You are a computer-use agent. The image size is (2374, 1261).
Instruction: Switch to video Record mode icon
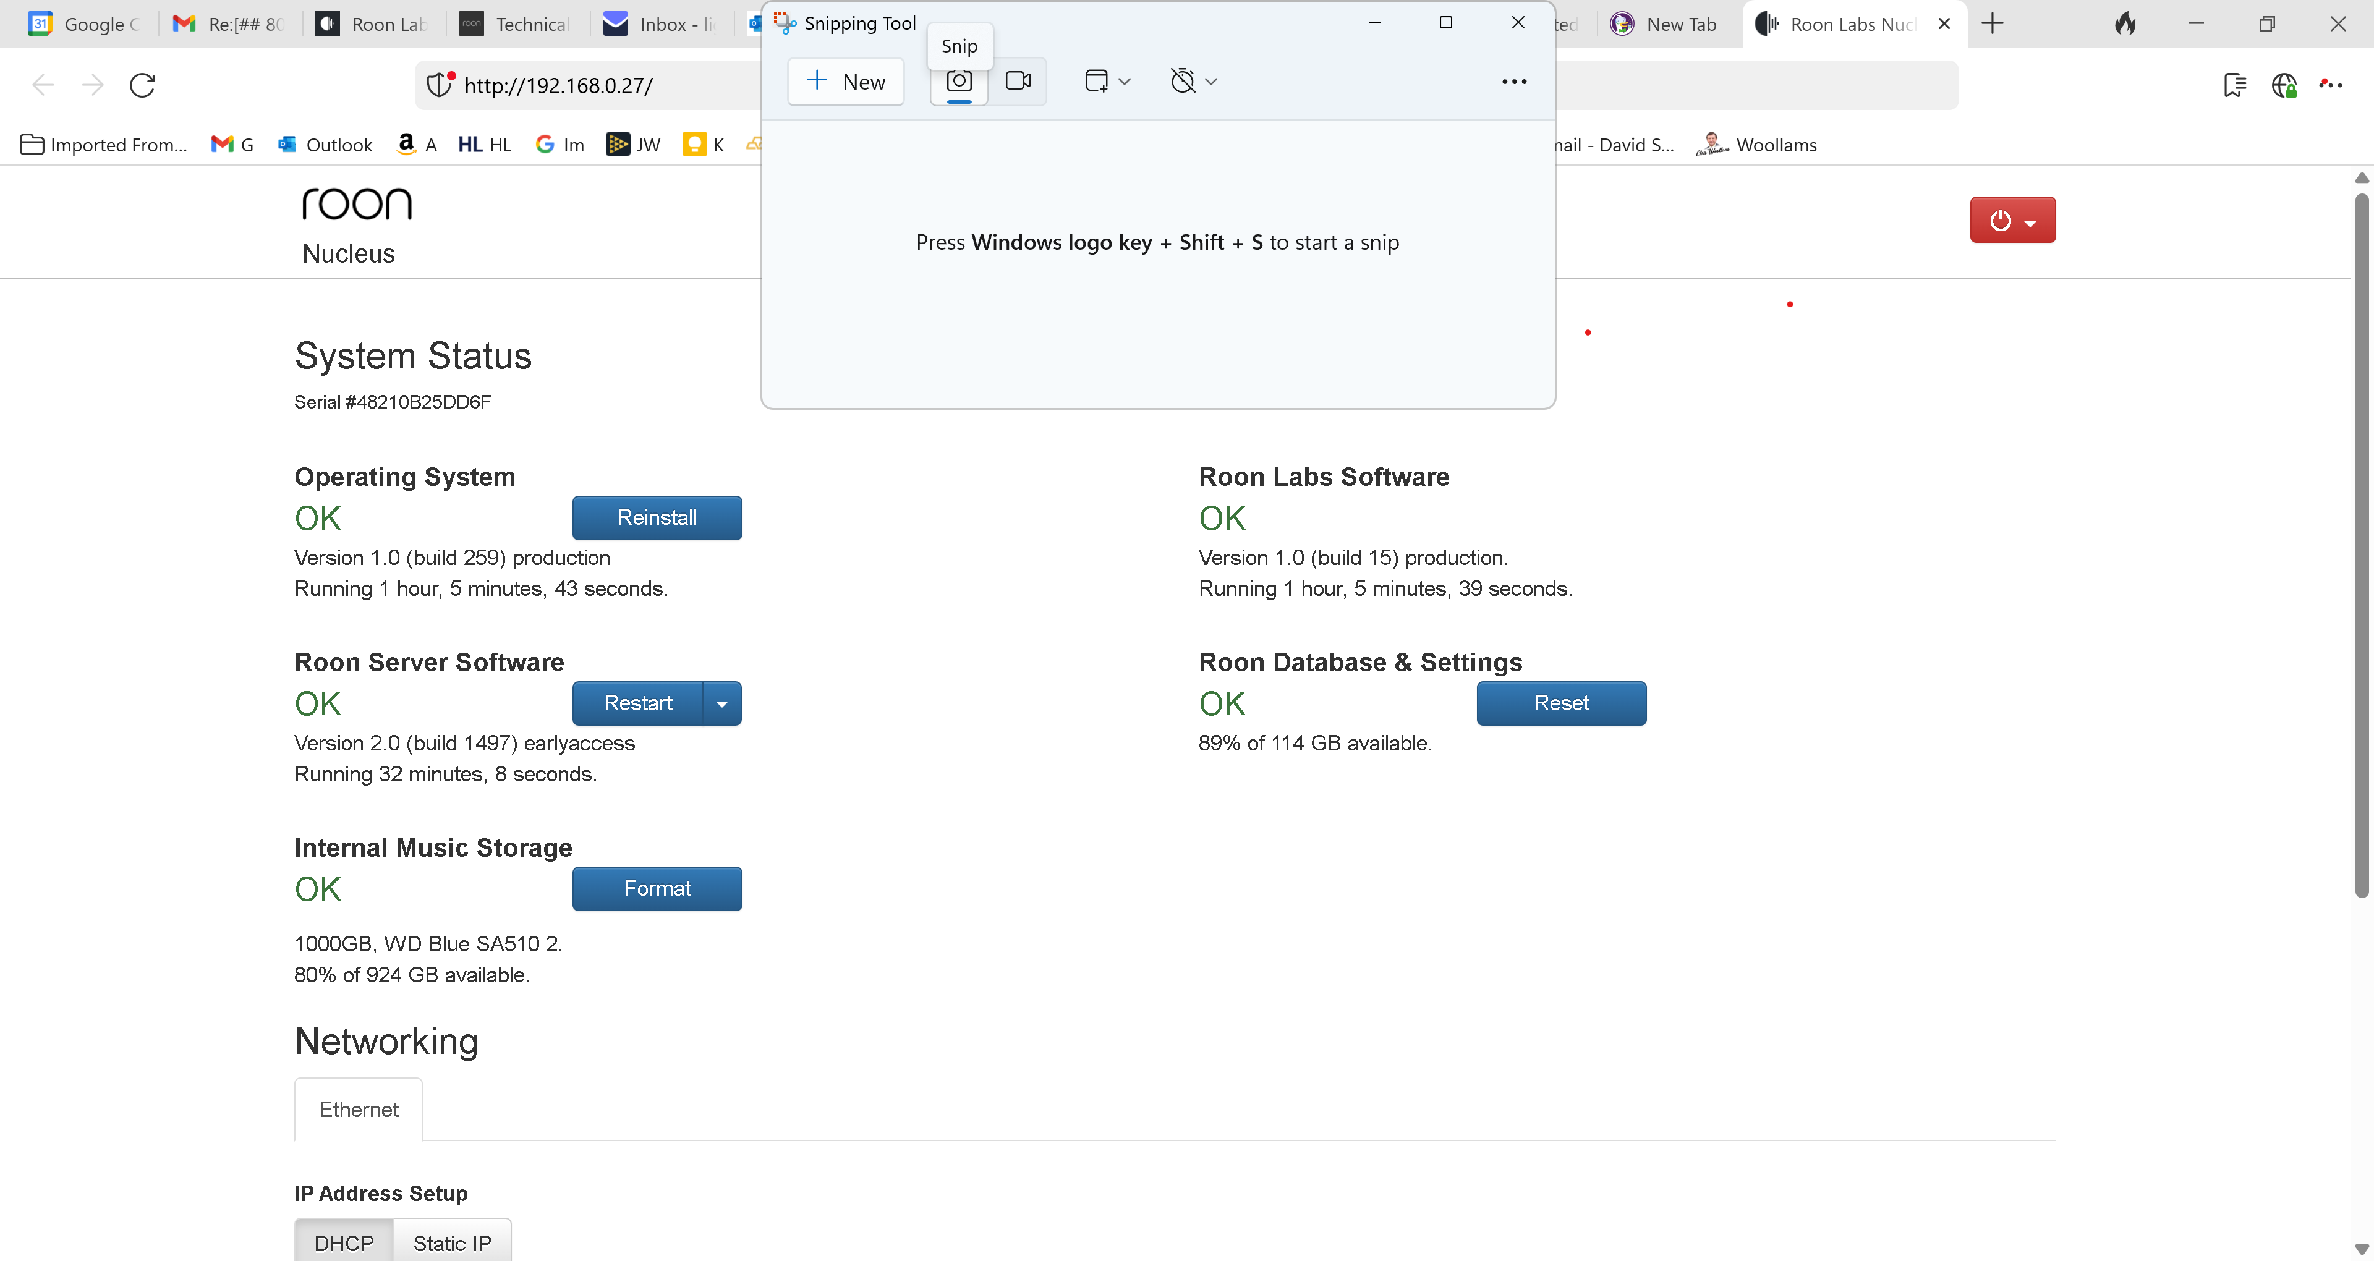(1018, 81)
